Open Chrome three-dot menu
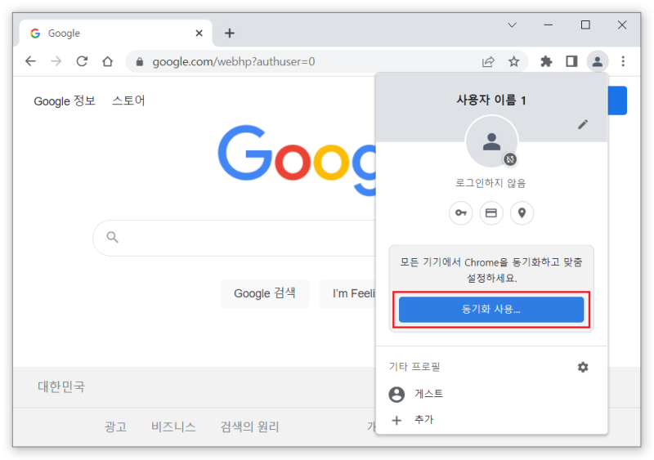The height and width of the screenshot is (460, 654). click(623, 61)
